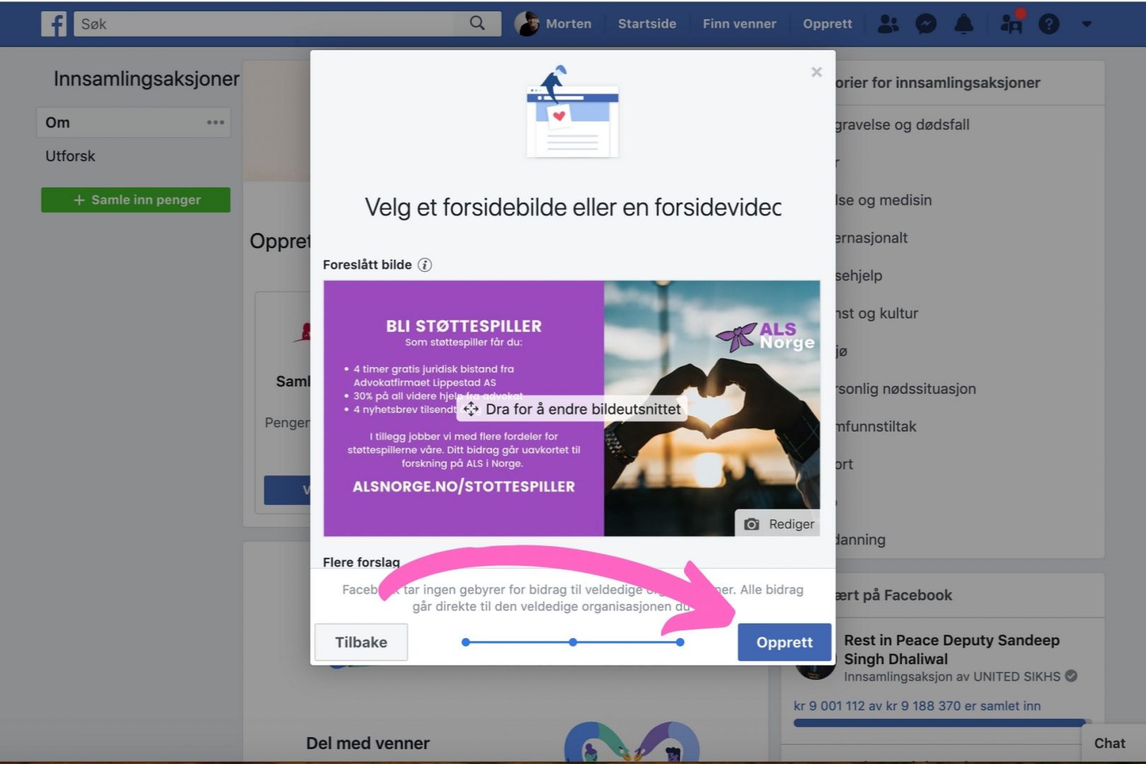Viewport: 1146px width, 764px height.
Task: Expand the account dropdown arrow
Action: pyautogui.click(x=1087, y=24)
